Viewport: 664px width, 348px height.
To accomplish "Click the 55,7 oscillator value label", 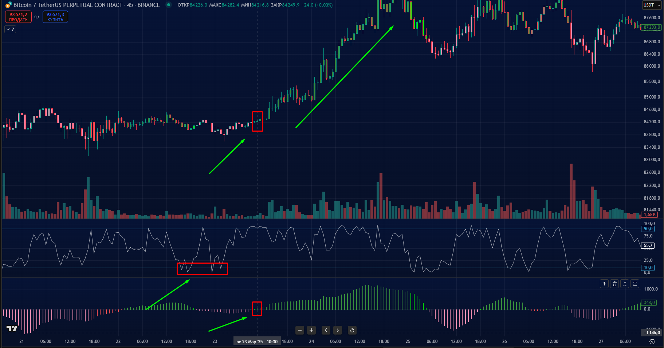I will tap(648, 245).
